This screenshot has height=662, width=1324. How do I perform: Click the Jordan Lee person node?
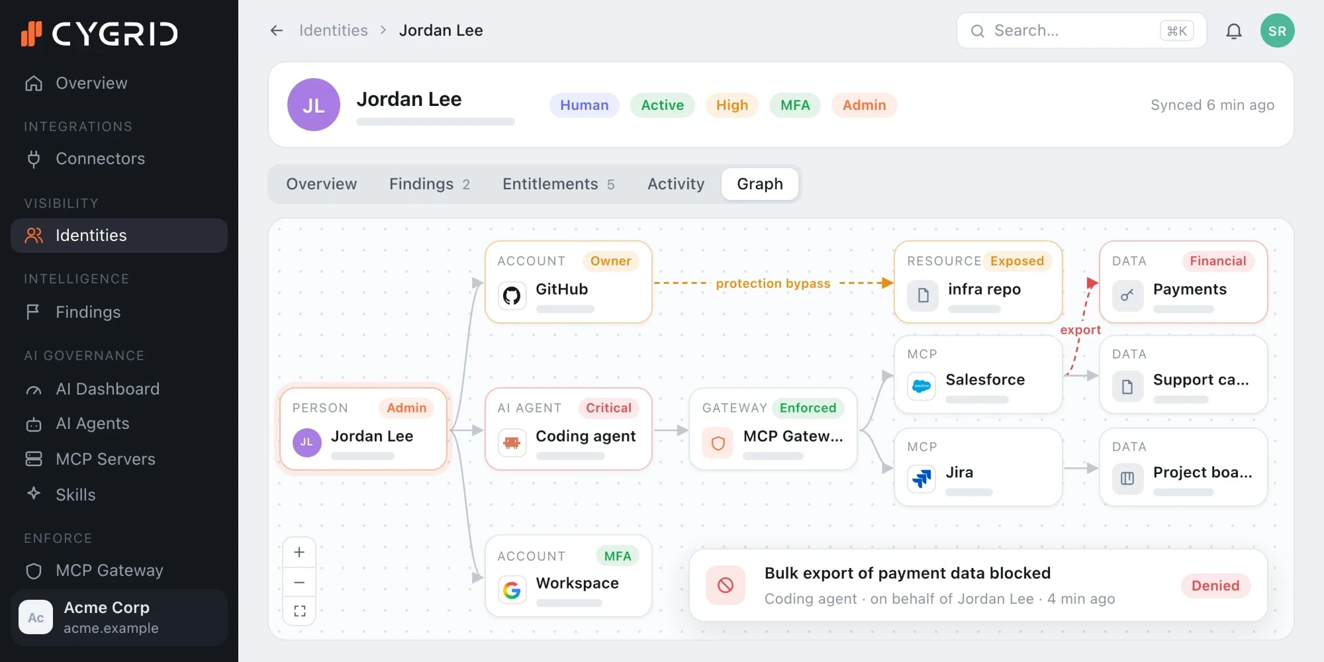363,429
